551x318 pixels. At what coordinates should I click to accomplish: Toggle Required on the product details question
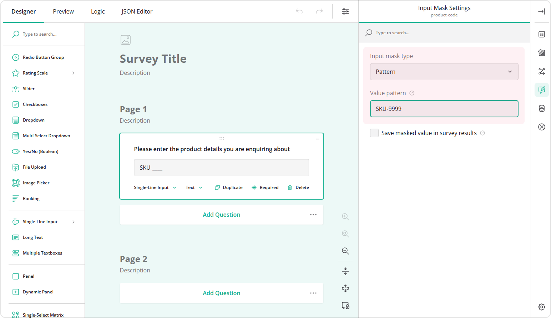pyautogui.click(x=265, y=187)
